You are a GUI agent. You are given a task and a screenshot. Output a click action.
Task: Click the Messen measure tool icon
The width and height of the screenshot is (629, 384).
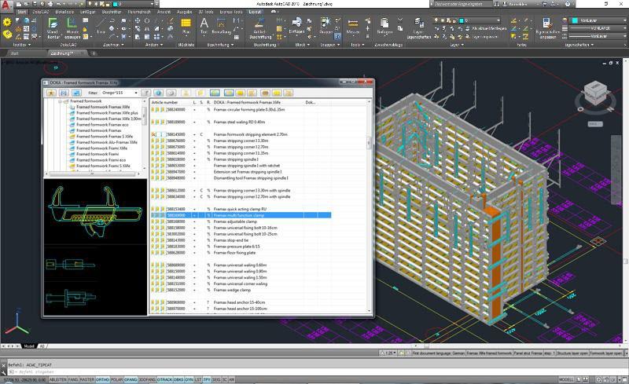click(353, 31)
